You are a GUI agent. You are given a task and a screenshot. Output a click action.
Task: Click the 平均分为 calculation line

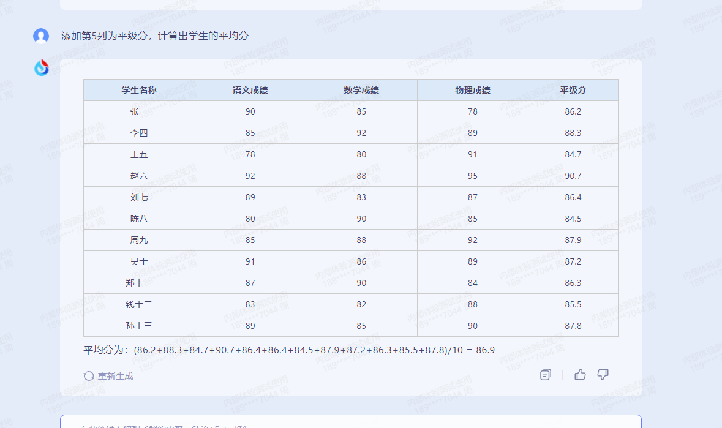pyautogui.click(x=289, y=350)
